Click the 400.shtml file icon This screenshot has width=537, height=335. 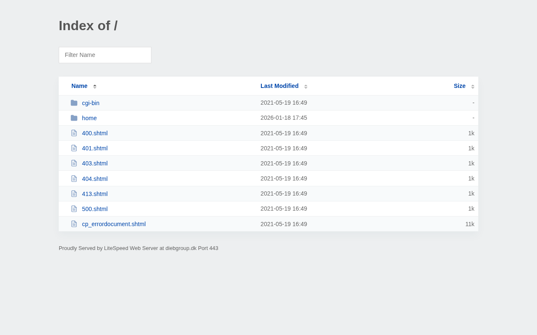(74, 133)
